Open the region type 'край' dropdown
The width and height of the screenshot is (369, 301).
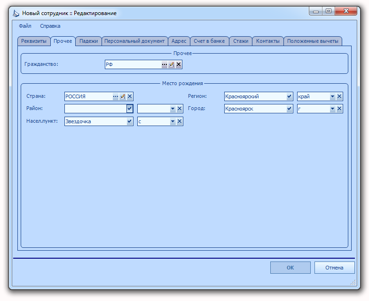pos(332,96)
